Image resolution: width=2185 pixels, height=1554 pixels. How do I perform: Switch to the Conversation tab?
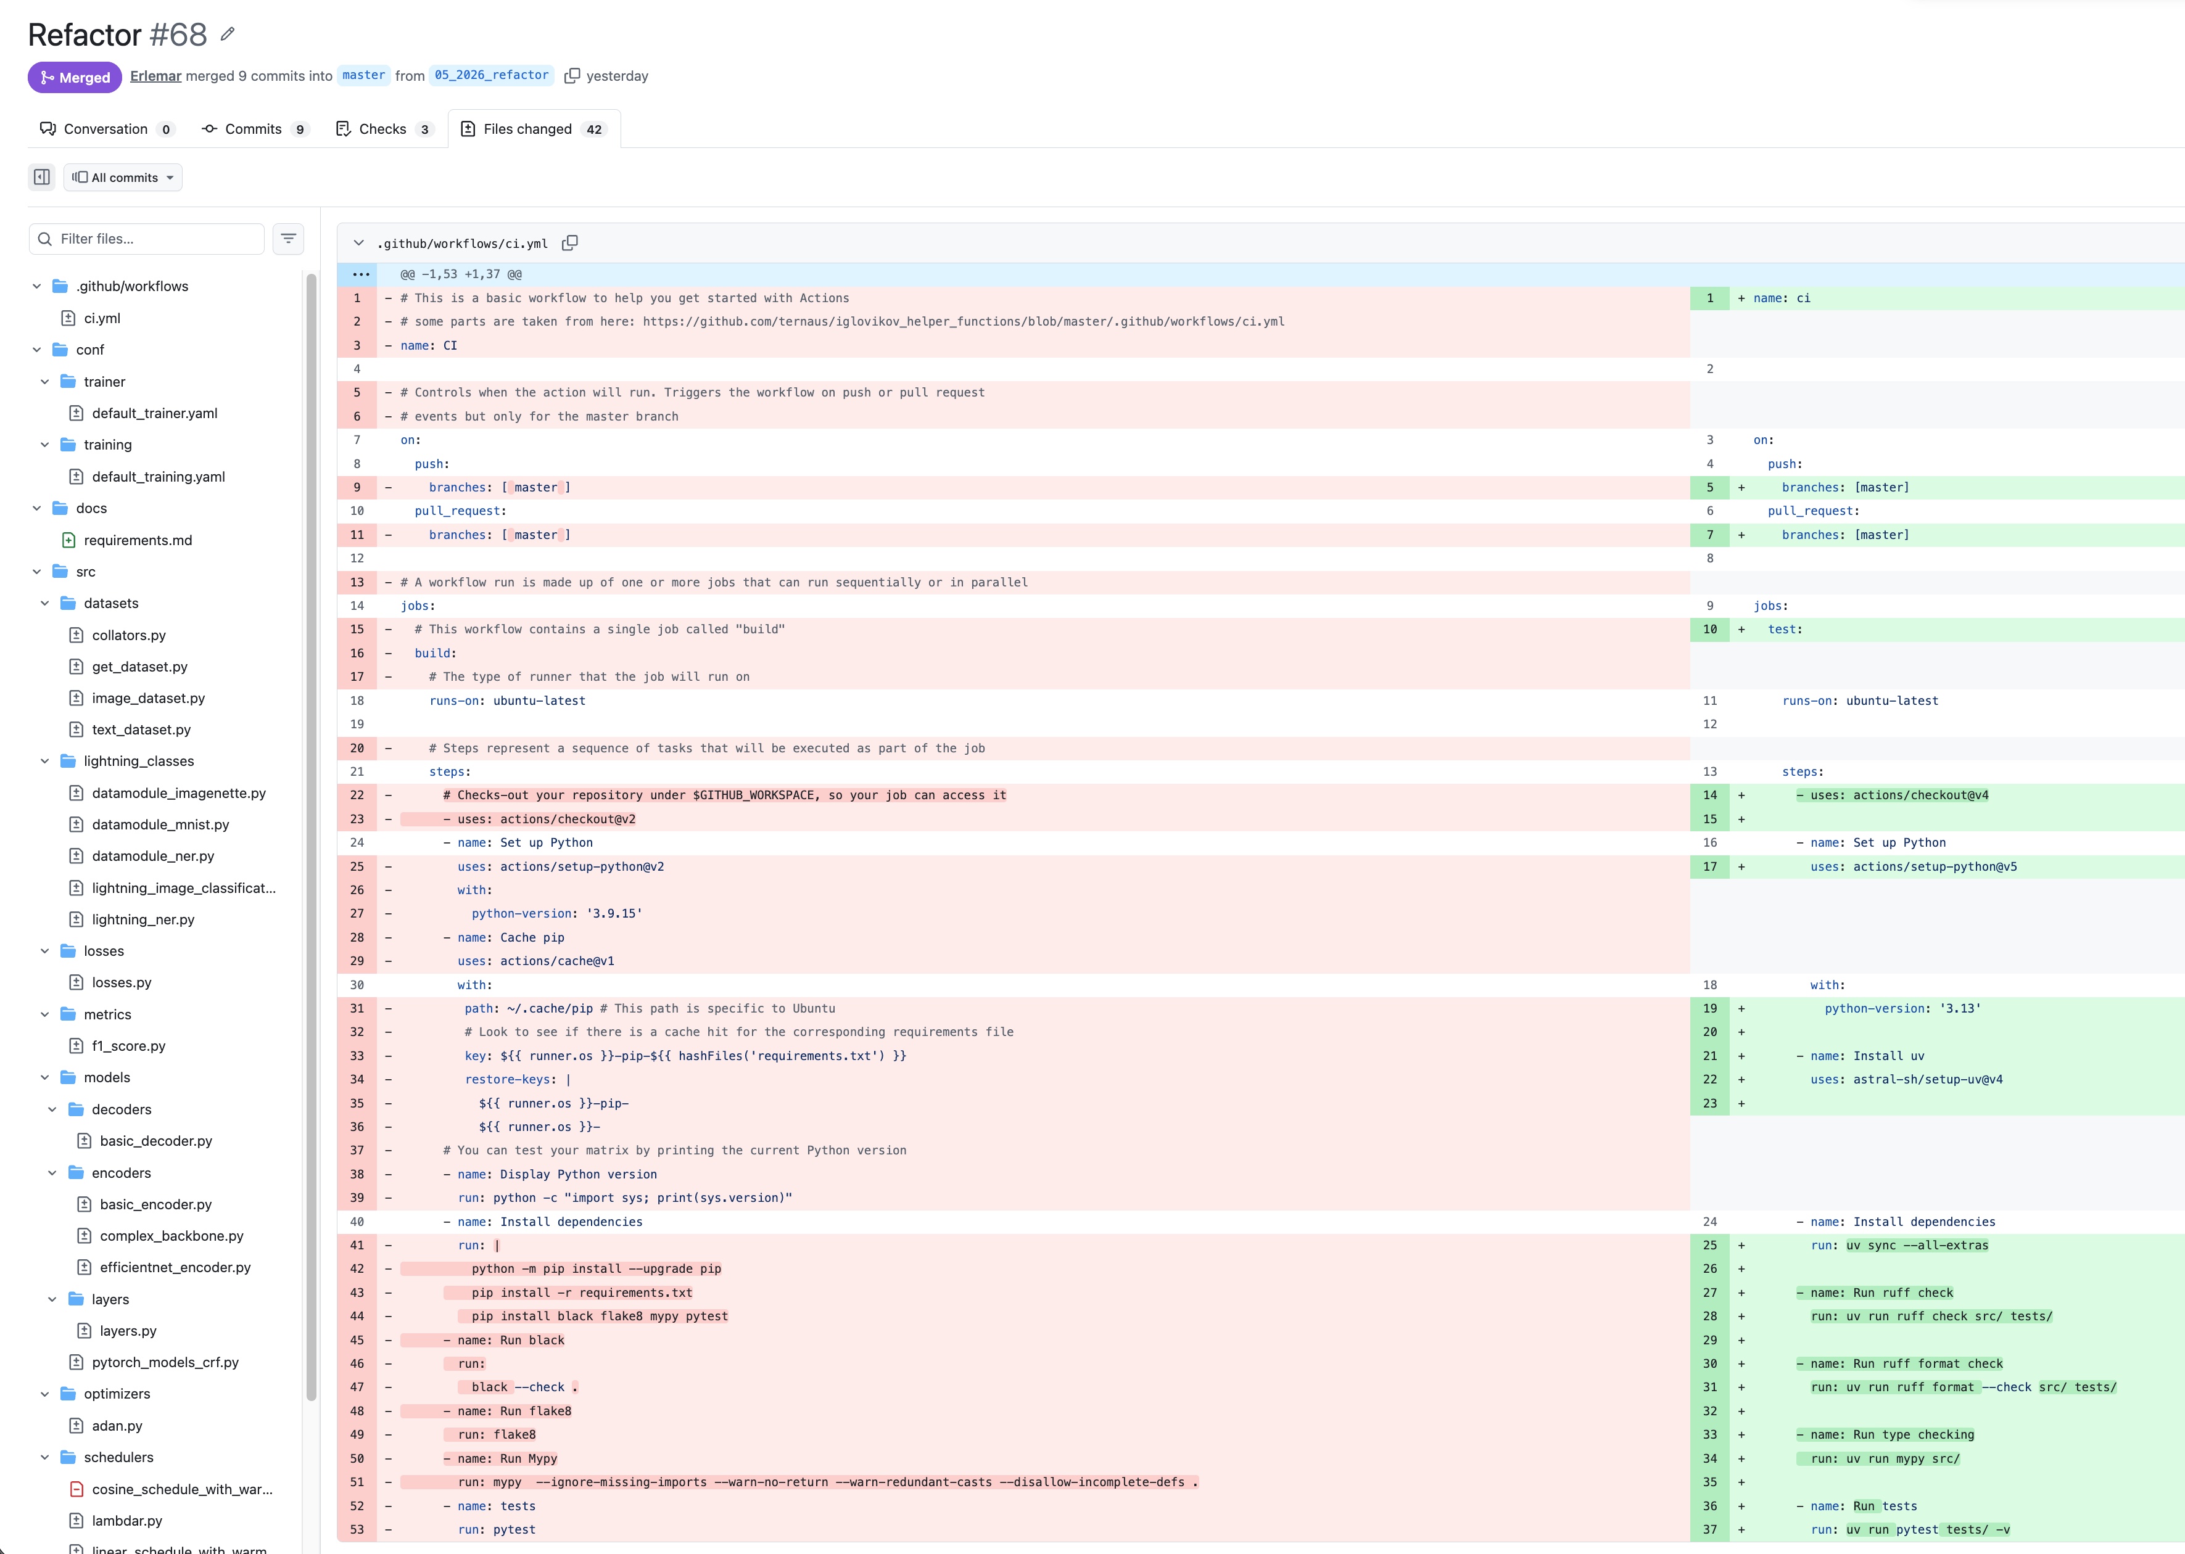(106, 129)
